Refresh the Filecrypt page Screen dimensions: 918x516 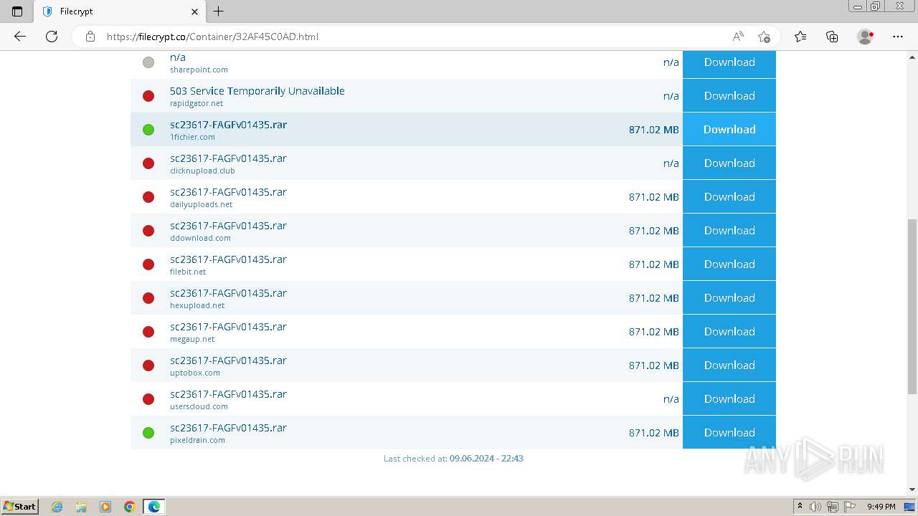click(x=52, y=37)
